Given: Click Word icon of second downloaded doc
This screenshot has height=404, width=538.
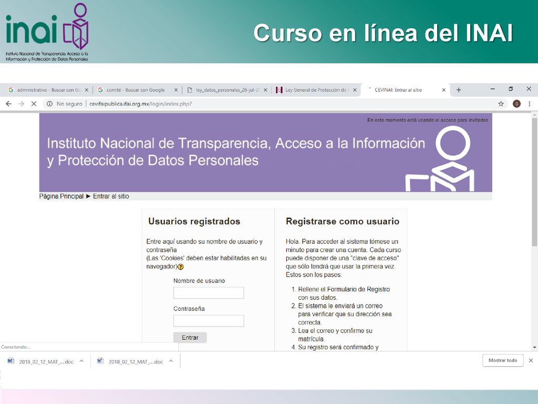Looking at the screenshot, I should [100, 361].
